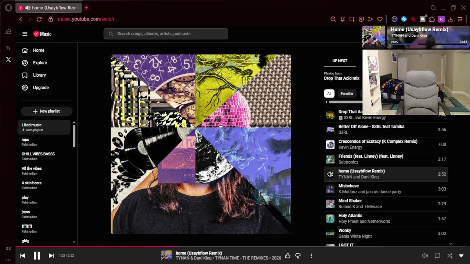
Task: Open the snapshot capture tool
Action: click(352, 19)
